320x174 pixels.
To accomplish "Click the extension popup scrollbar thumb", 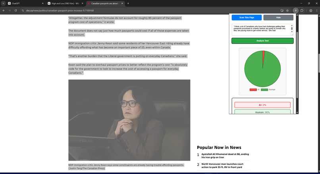I will (x=297, y=64).
